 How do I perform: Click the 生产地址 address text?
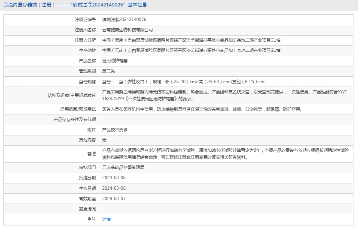click(191, 51)
